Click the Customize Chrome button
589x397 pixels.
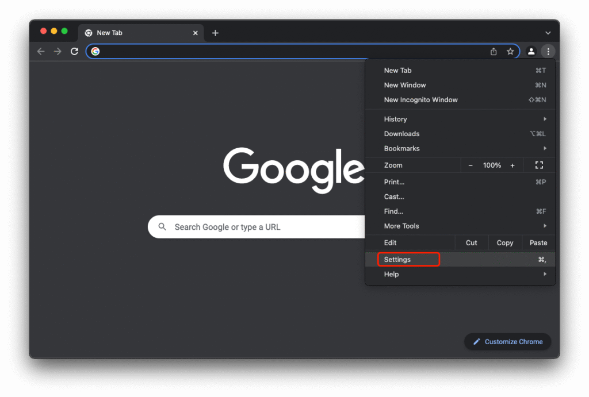tap(507, 341)
